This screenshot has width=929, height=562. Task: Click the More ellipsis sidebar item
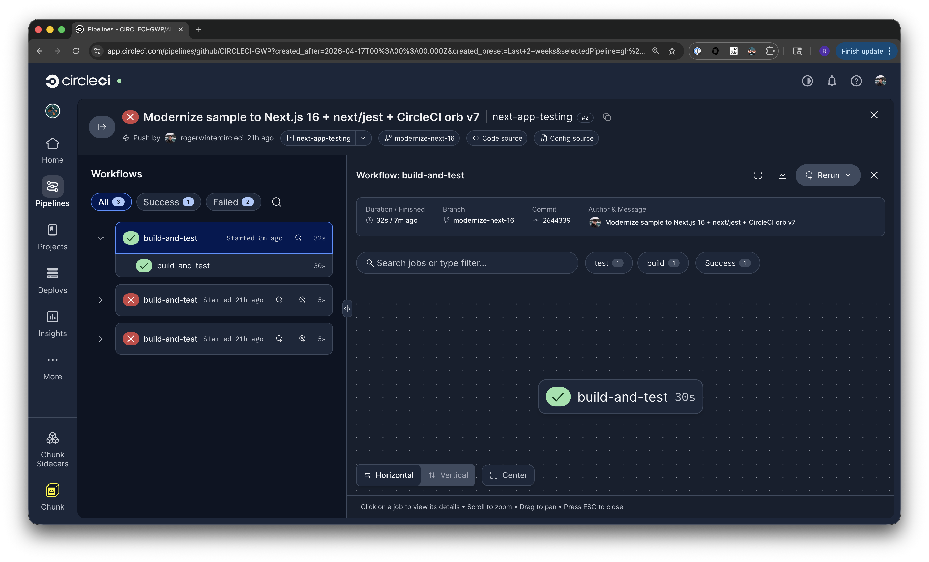[53, 368]
